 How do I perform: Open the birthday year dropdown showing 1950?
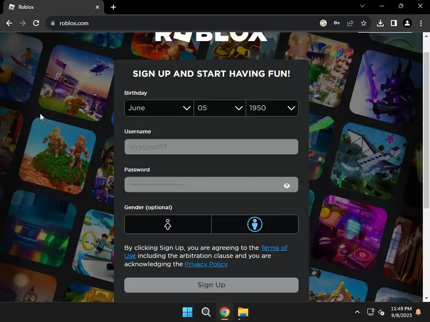[272, 108]
